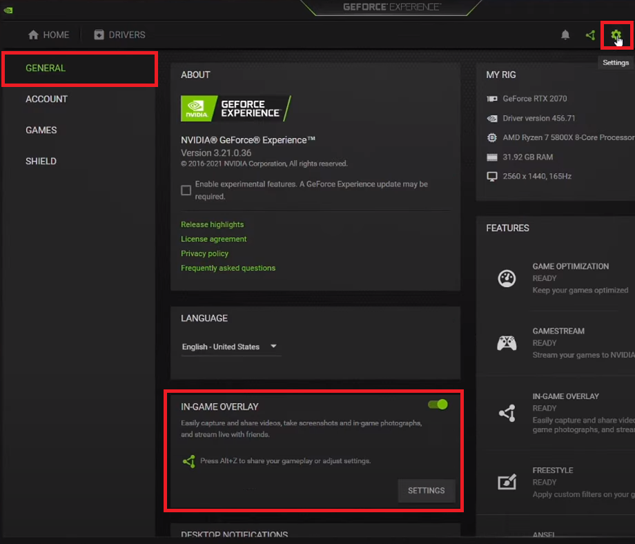Open the License agreement link
Viewport: 635px width, 544px height.
click(x=213, y=239)
